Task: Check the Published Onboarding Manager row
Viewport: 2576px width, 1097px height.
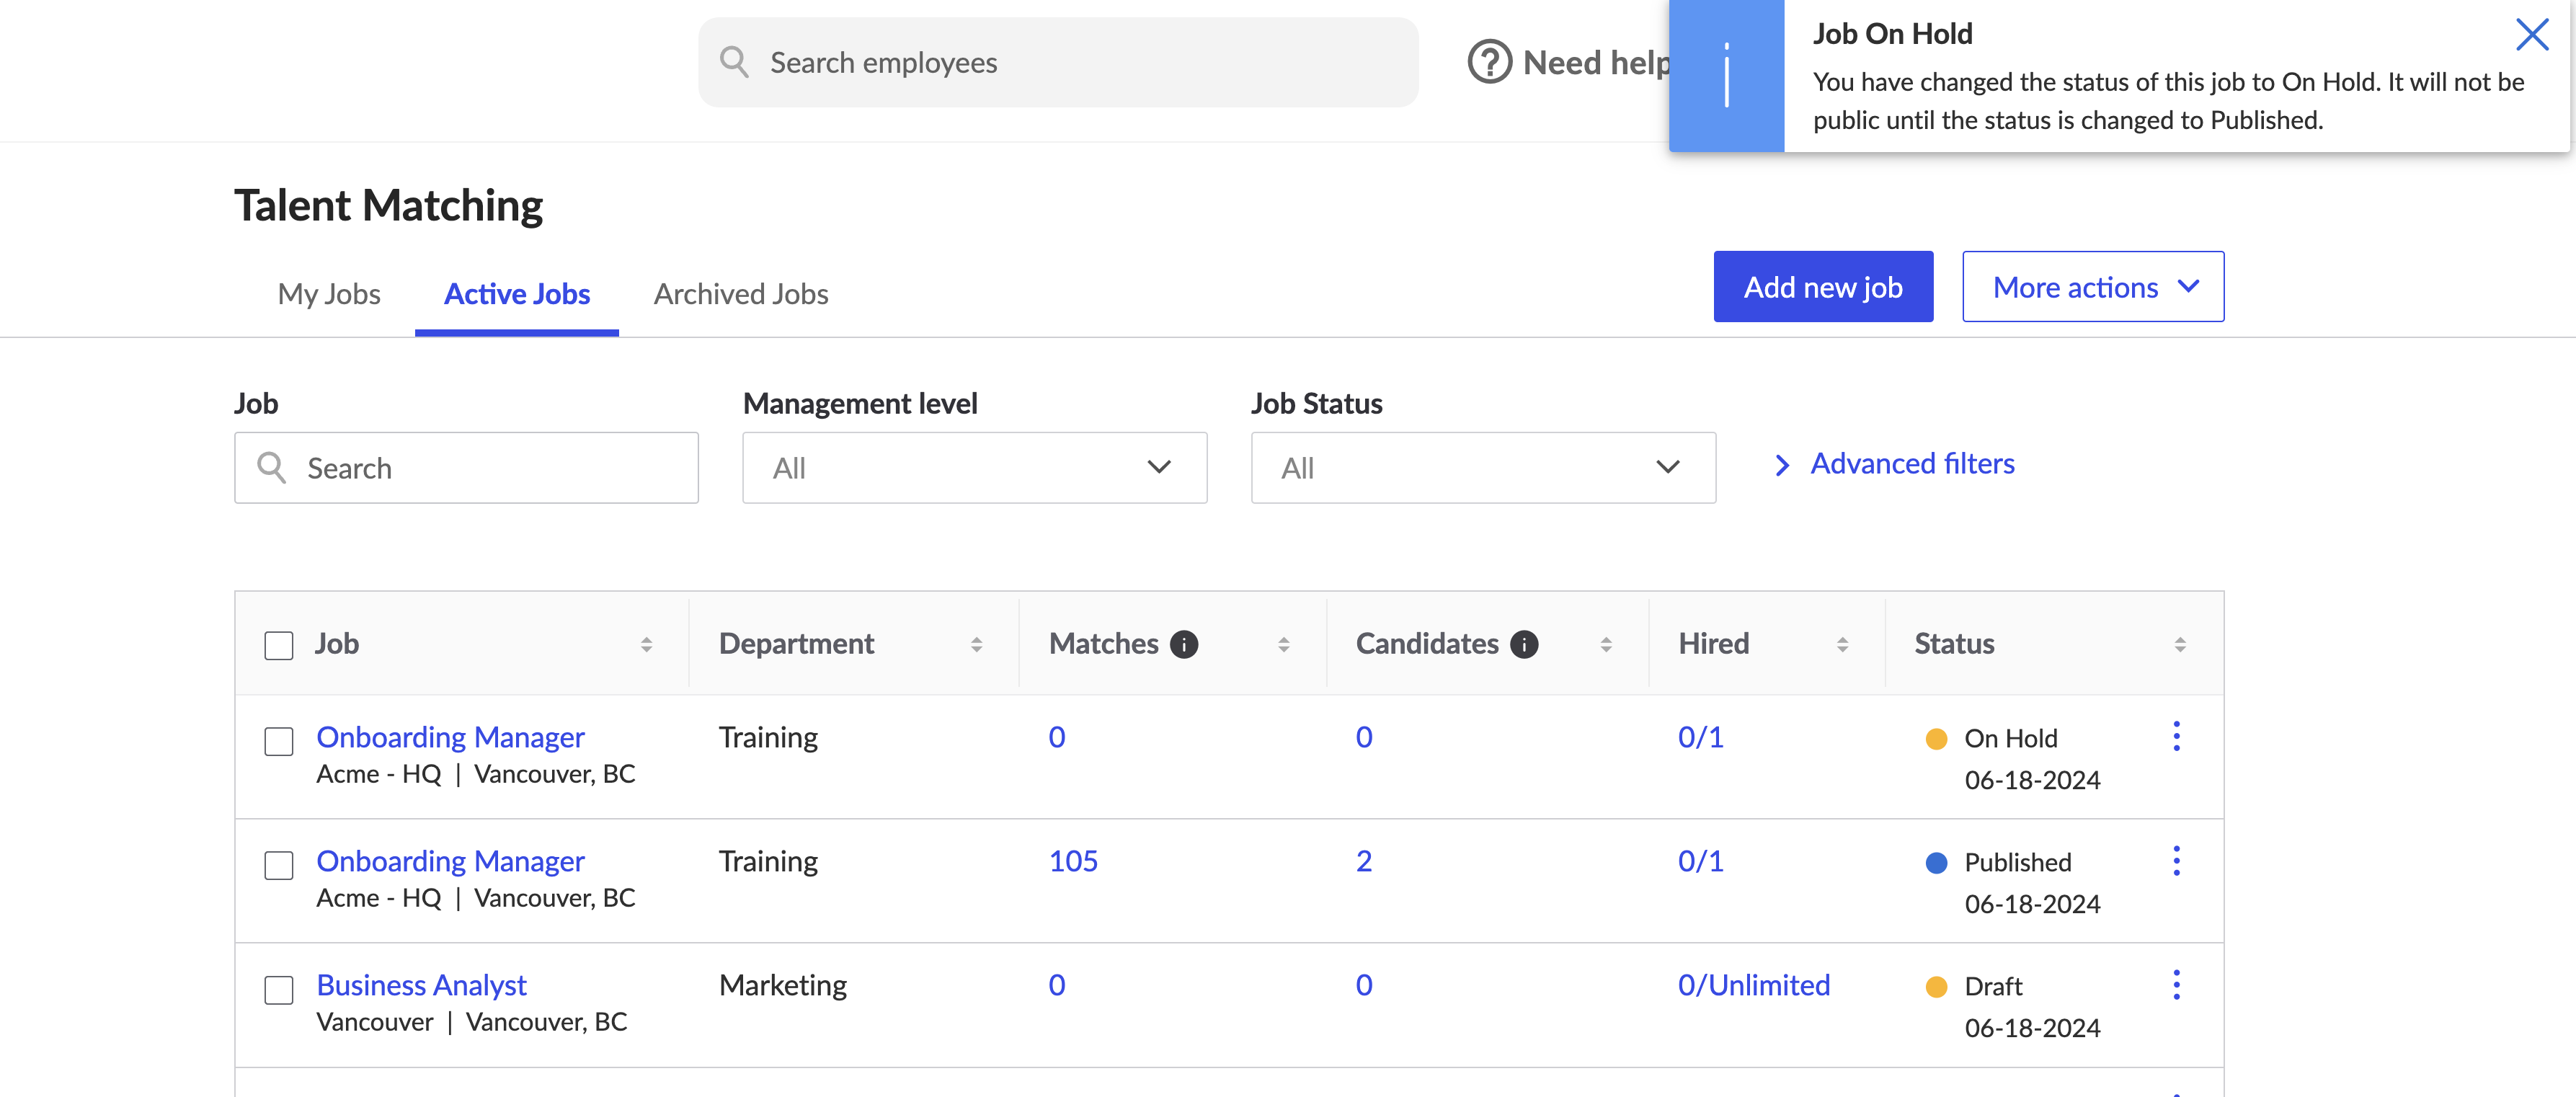Action: pyautogui.click(x=279, y=865)
